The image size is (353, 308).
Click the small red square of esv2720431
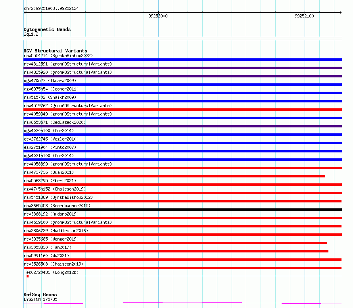click(x=27, y=276)
